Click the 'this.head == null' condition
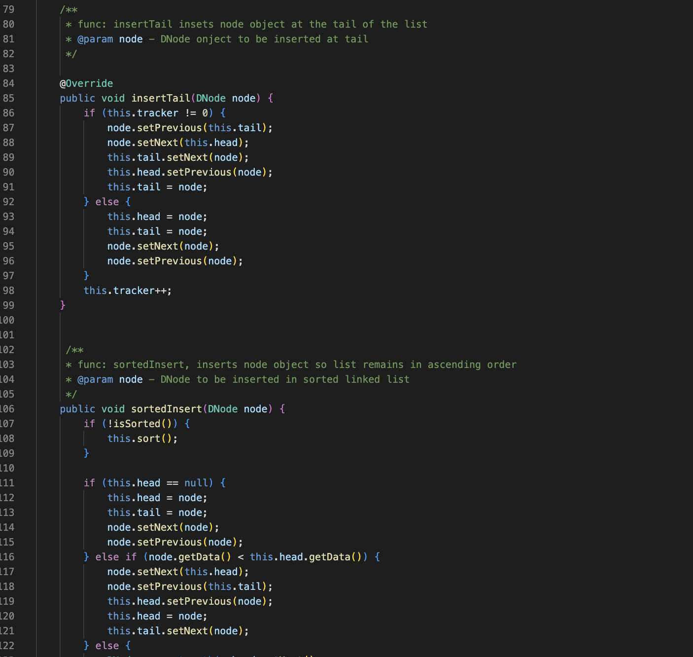Screen dimensions: 693x657 [158, 483]
